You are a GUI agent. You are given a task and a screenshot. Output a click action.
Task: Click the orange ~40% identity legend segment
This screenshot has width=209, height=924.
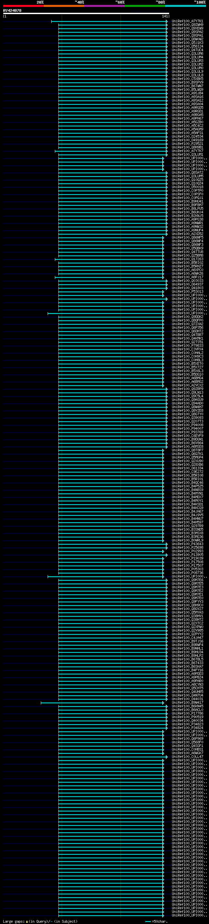pyautogui.click(x=64, y=6)
